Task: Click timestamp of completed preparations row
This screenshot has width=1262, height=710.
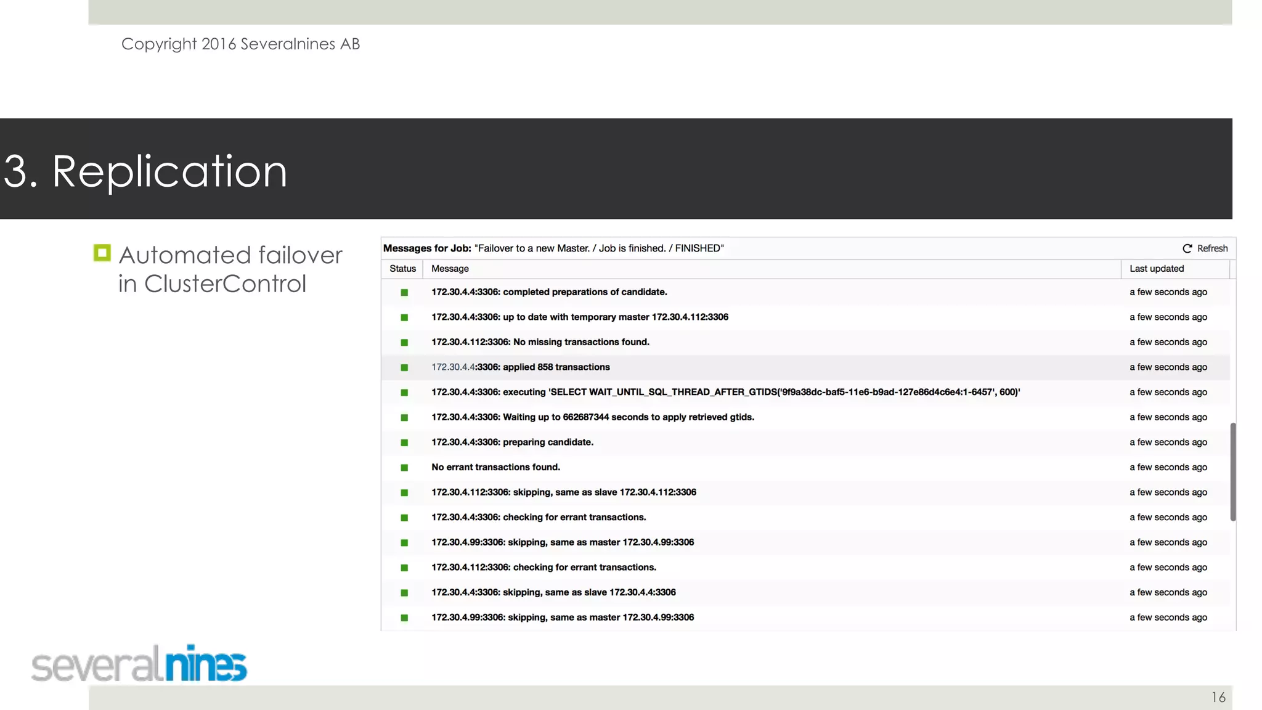Action: point(1168,292)
